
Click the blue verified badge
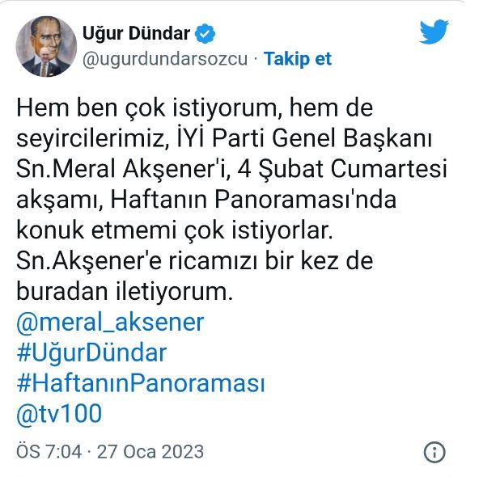205,33
